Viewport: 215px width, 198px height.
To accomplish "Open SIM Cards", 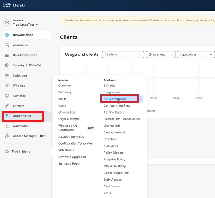I will [111, 146].
